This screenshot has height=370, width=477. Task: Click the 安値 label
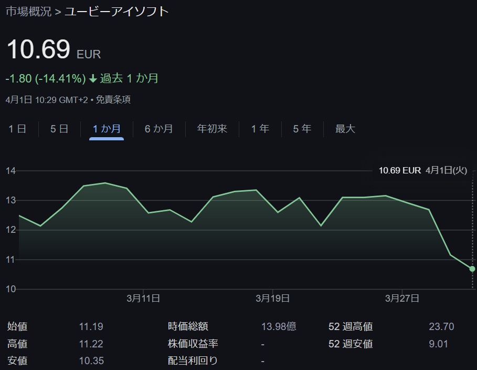[x=17, y=361]
